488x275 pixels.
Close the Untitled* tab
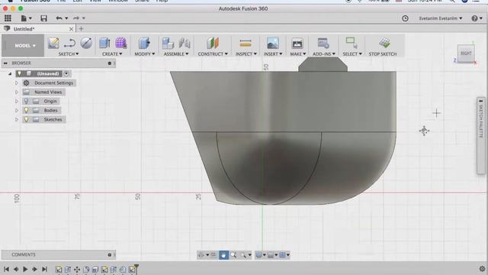[71, 29]
